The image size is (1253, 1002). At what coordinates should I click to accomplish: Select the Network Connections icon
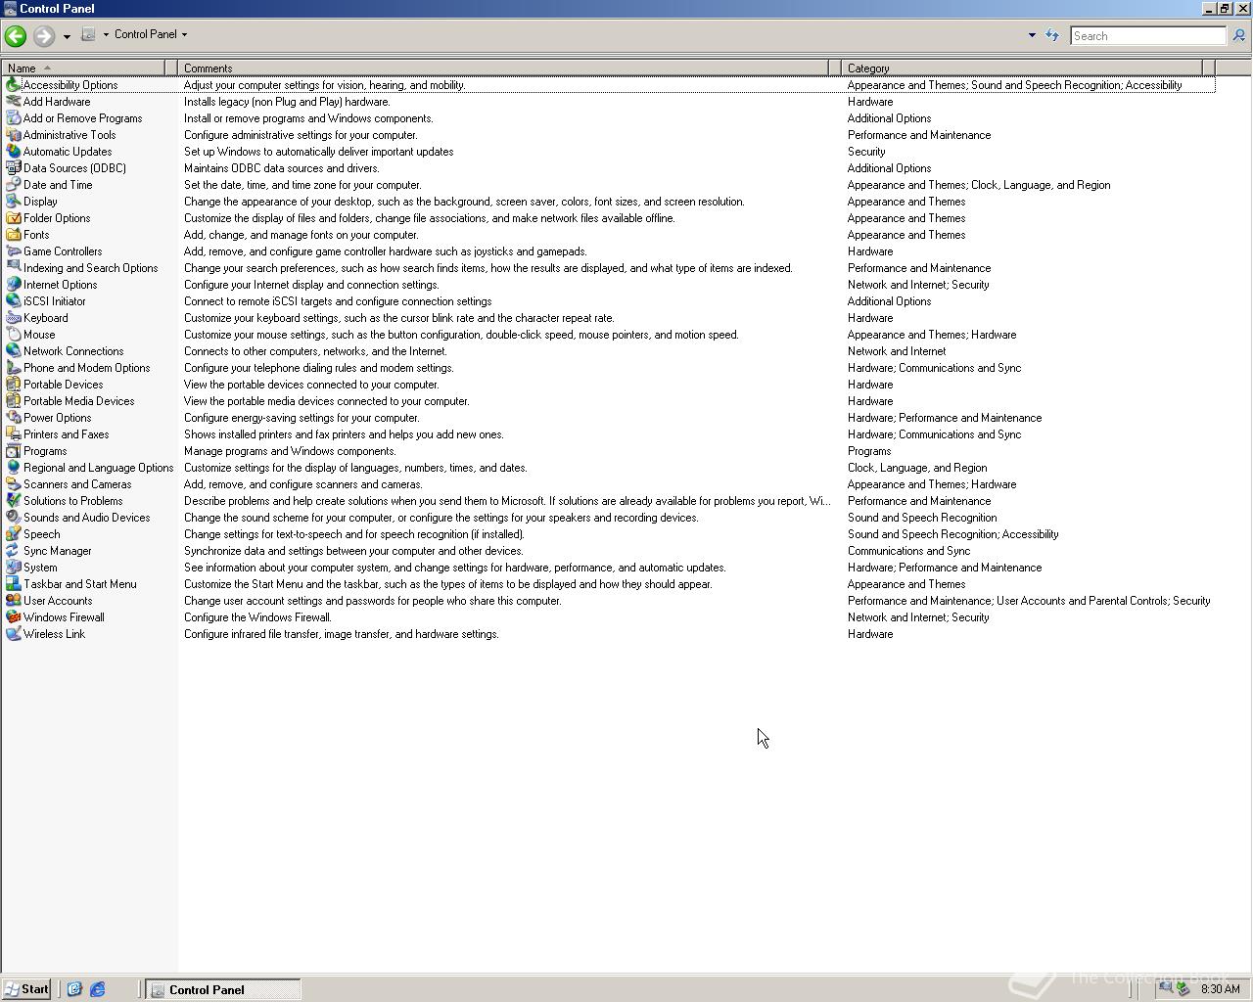coord(13,351)
